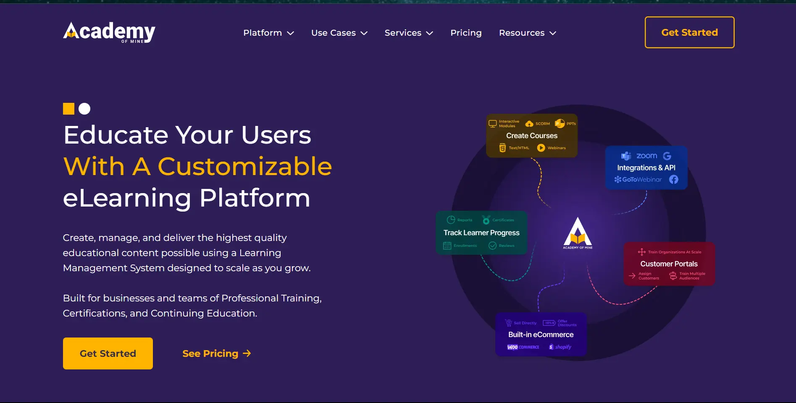
Task: Select the Webinars play icon
Action: pos(541,148)
